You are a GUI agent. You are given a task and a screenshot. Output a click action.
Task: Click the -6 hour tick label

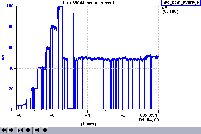(52, 115)
